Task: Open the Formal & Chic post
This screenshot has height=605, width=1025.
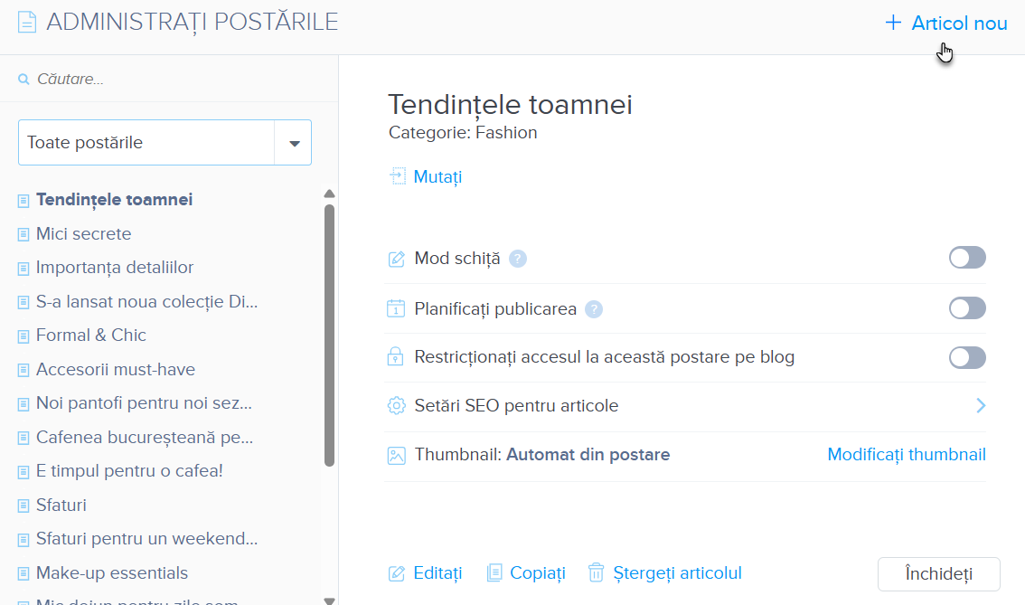Action: tap(90, 336)
